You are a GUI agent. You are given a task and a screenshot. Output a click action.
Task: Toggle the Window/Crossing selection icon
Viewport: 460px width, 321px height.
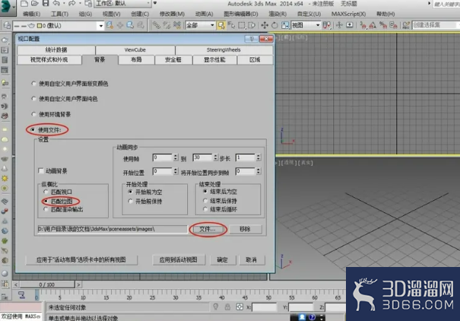[x=252, y=26]
